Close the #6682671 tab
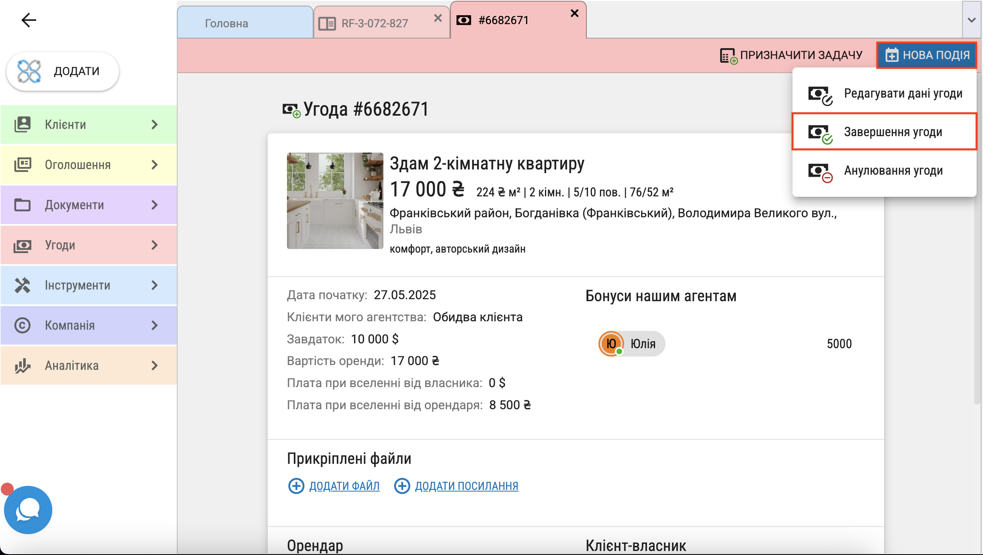The image size is (983, 555). pyautogui.click(x=575, y=13)
